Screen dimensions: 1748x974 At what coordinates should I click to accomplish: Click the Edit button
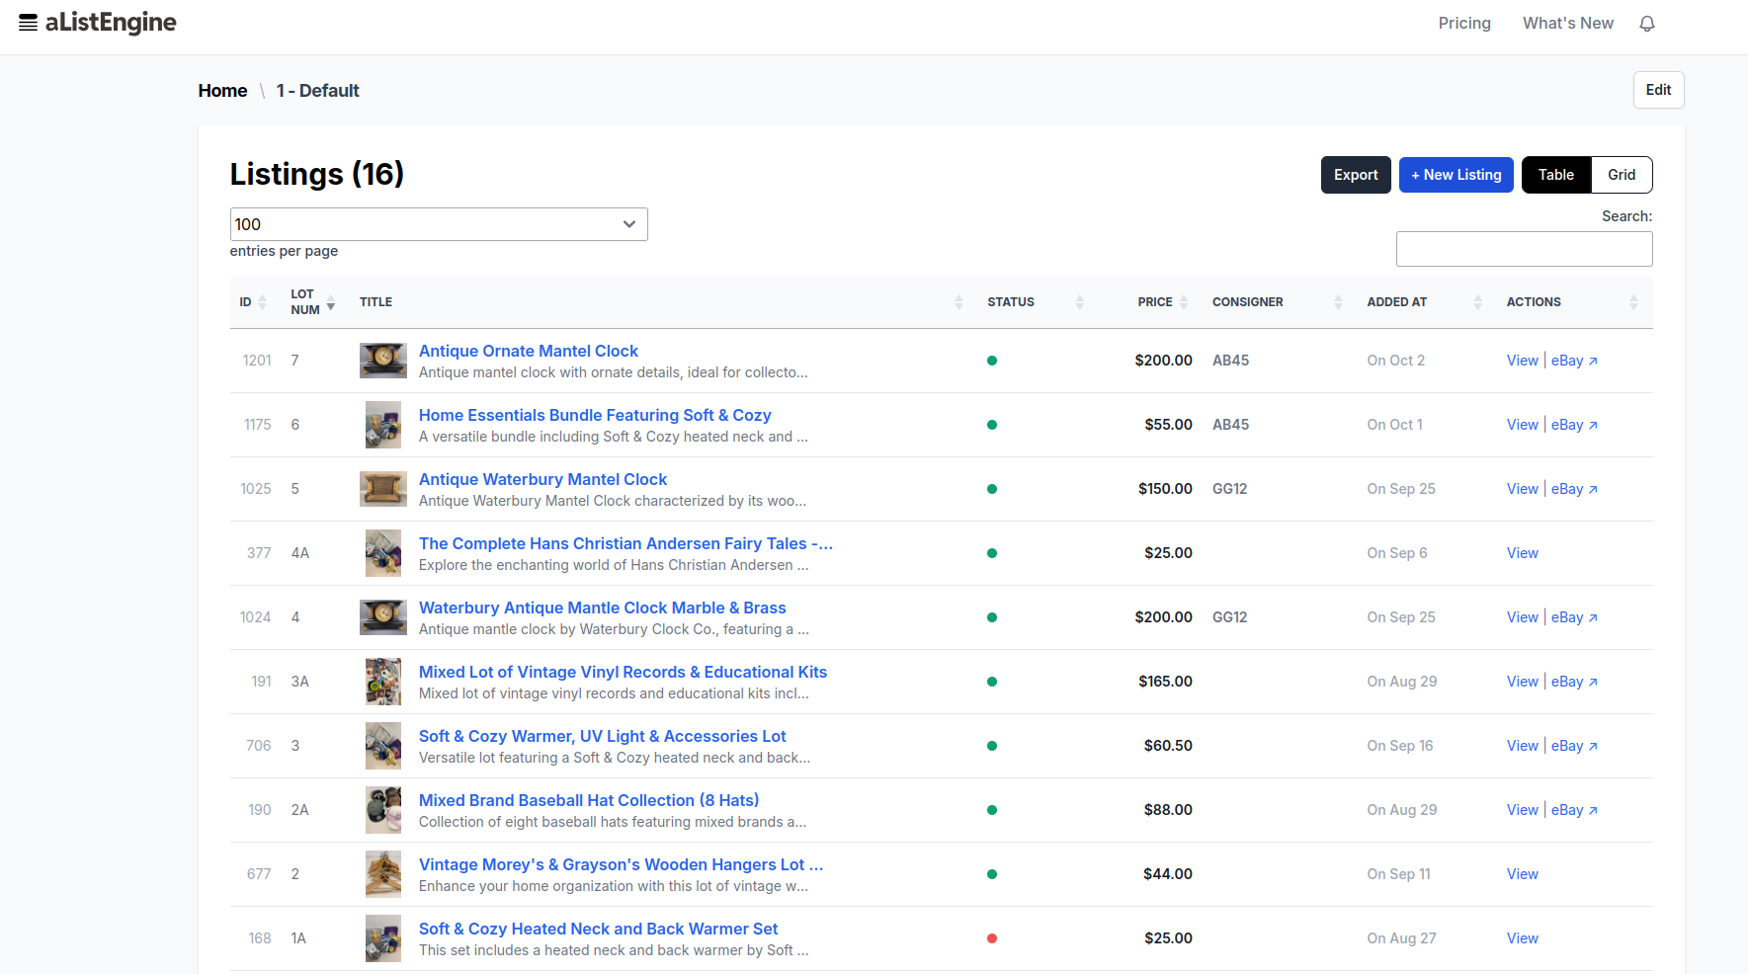coord(1658,90)
